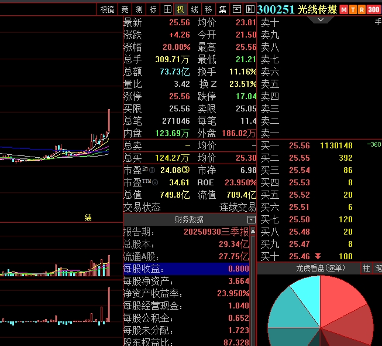Click the circled 3 icon after 24.08
This screenshot has height=346, width=382.
coord(185,169)
